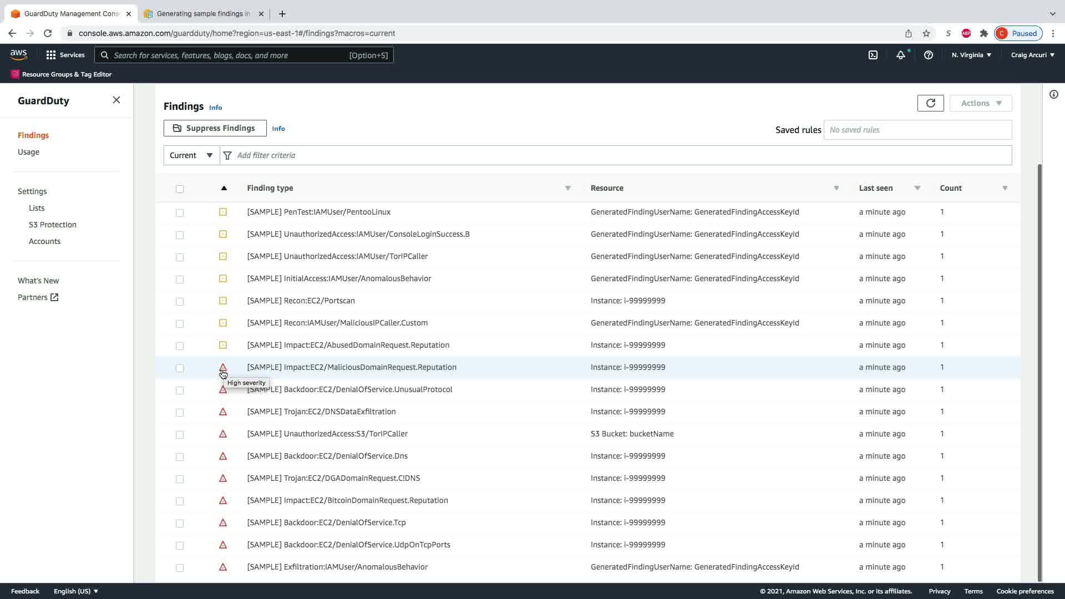The height and width of the screenshot is (599, 1065).
Task: Click the Suppress Findings button
Action: [x=215, y=128]
